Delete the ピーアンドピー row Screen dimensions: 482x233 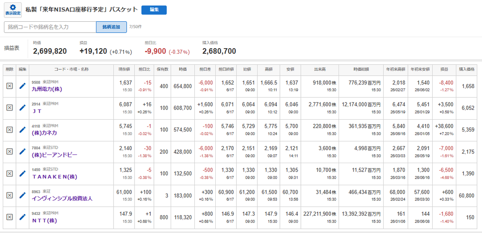(10, 151)
